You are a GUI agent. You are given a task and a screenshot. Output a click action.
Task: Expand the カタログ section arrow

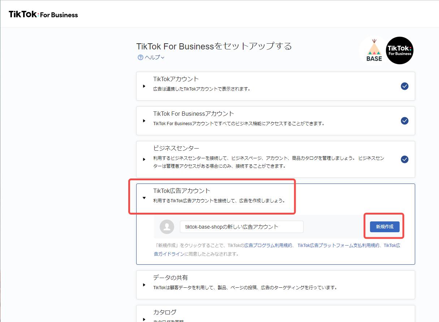[144, 319]
